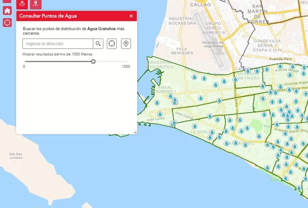Click the slider track near the 0 end
Image resolution: width=308 pixels, height=208 pixels.
click(x=28, y=61)
